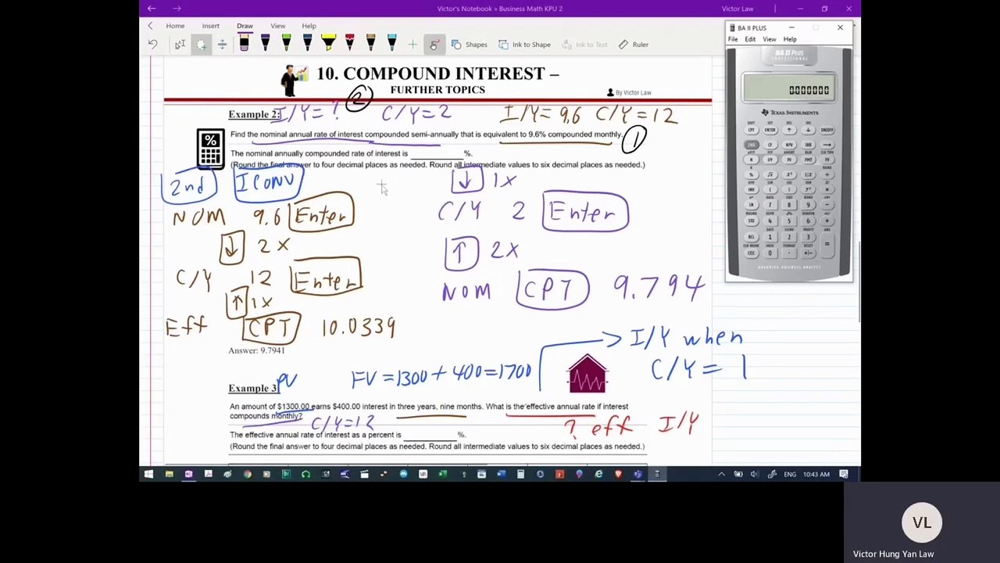This screenshot has width=1000, height=563.
Task: Open Chrome from the taskbar
Action: [x=247, y=474]
